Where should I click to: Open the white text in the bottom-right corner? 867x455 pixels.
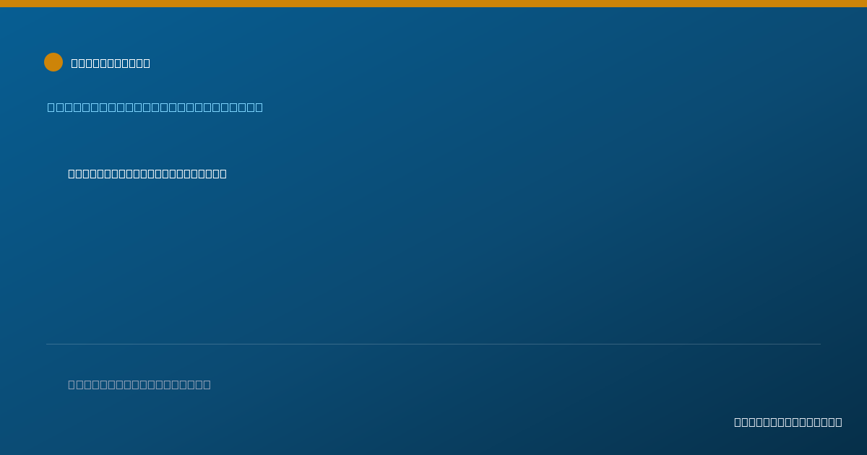[788, 422]
